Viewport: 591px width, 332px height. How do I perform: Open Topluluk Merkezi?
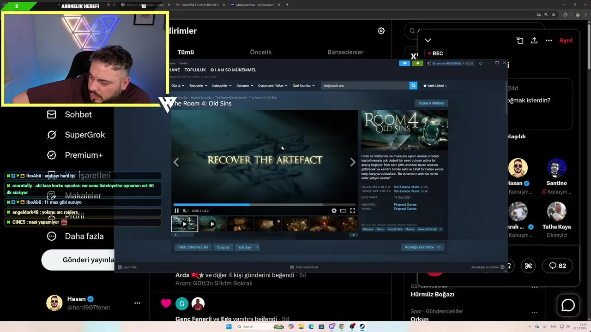coord(431,103)
